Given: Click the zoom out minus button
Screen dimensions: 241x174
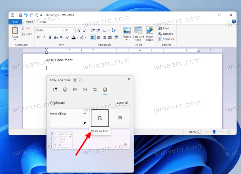Looking at the screenshot, I should pos(199,132).
